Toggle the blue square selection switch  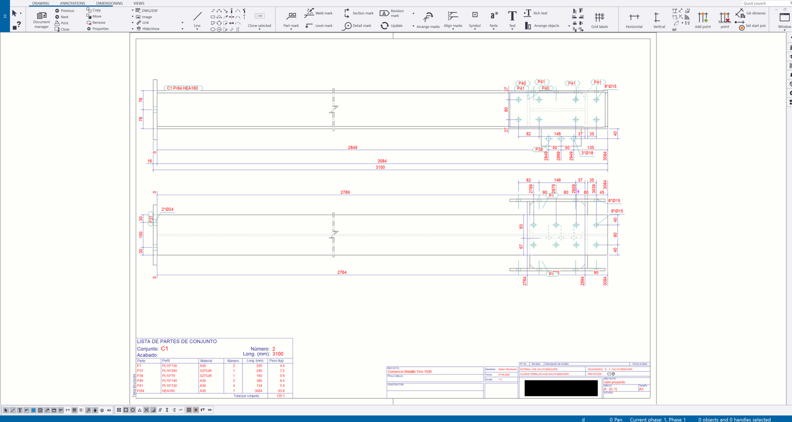[x=33, y=410]
